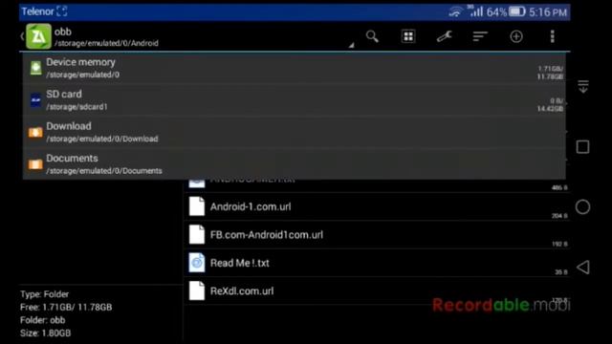Screen dimensions: 612x344
Task: Tap the Documents folder icon
Action: click(35, 164)
